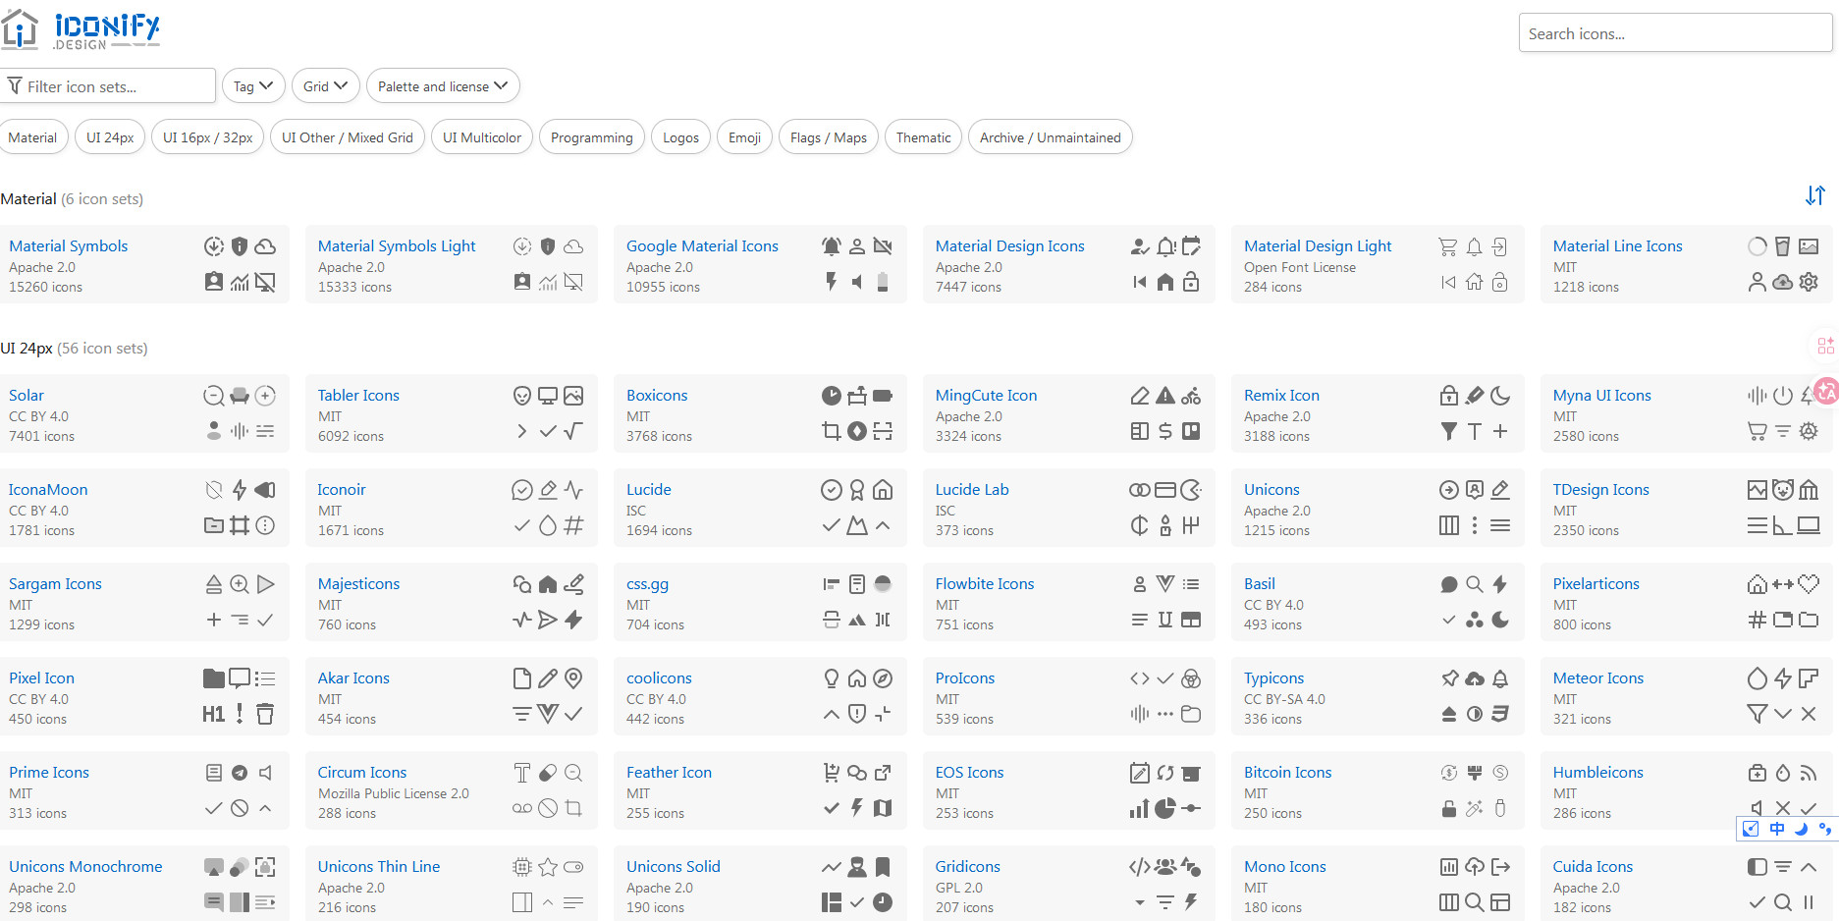Open the Tag dropdown
1839x921 pixels.
pyautogui.click(x=253, y=86)
